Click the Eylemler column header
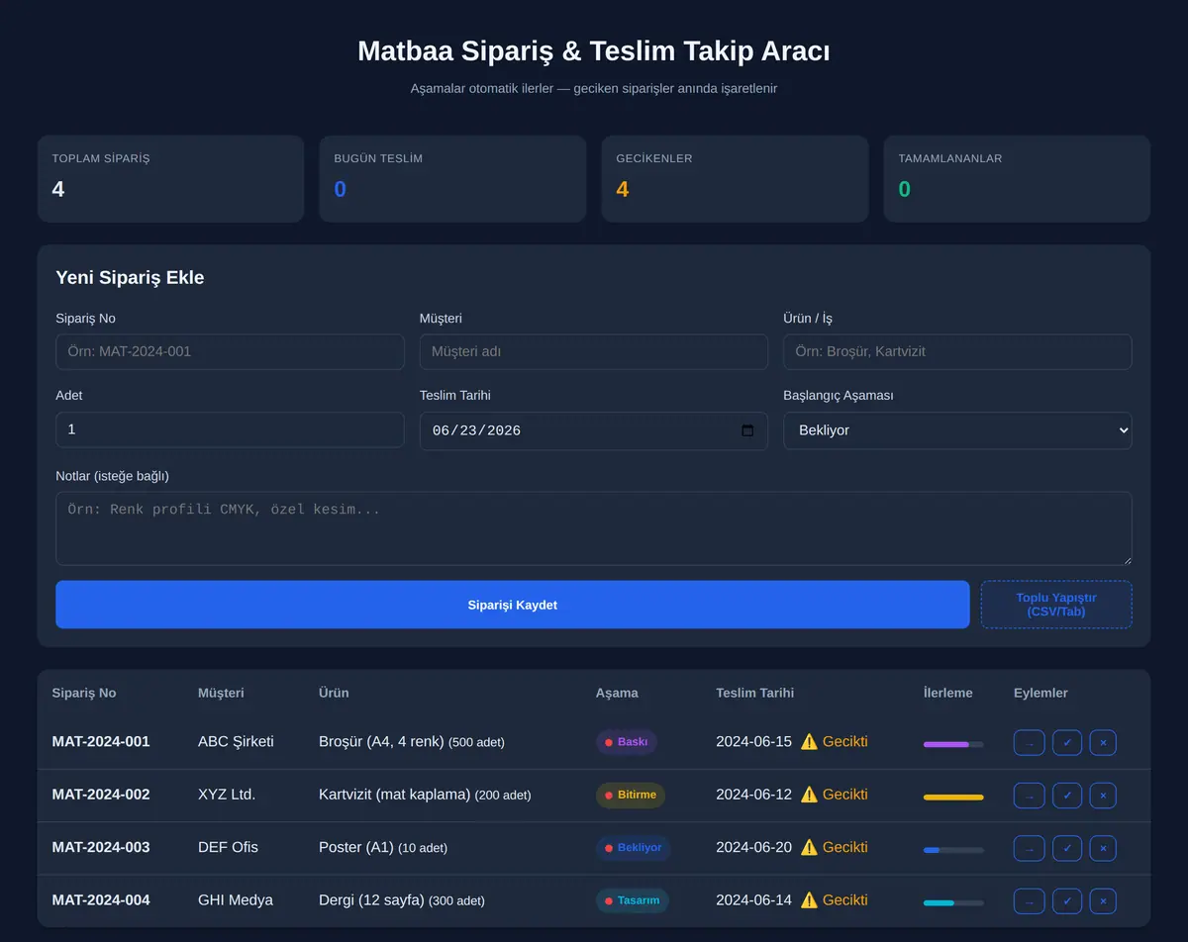Screen dimensions: 1188x942 tap(1040, 693)
